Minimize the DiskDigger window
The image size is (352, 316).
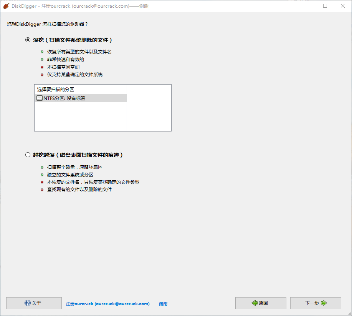click(x=308, y=6)
